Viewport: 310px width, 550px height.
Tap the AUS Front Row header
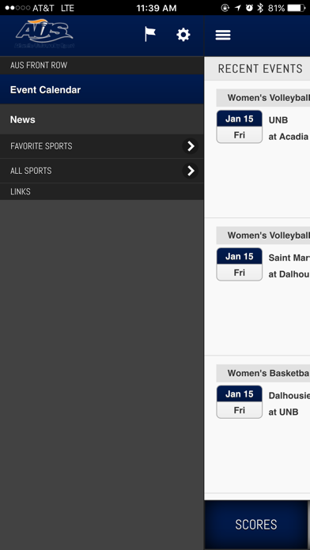click(102, 66)
